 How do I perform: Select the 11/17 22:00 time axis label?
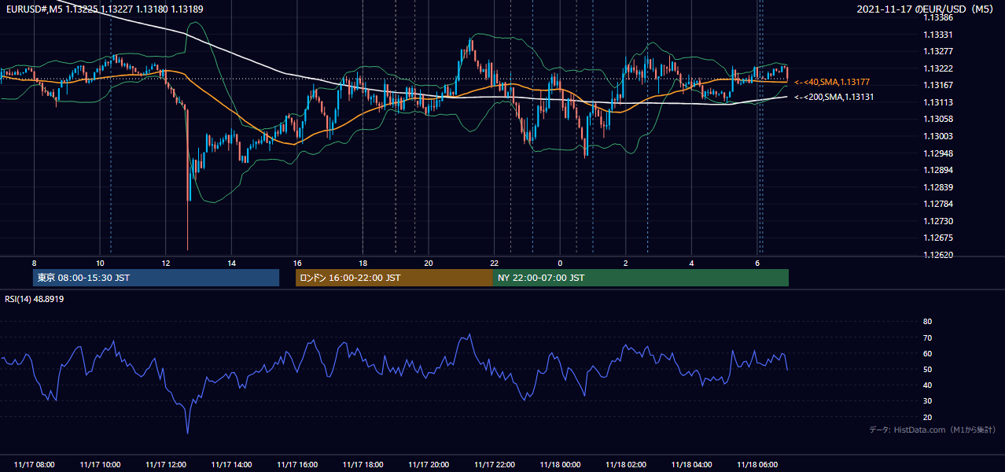pyautogui.click(x=495, y=465)
